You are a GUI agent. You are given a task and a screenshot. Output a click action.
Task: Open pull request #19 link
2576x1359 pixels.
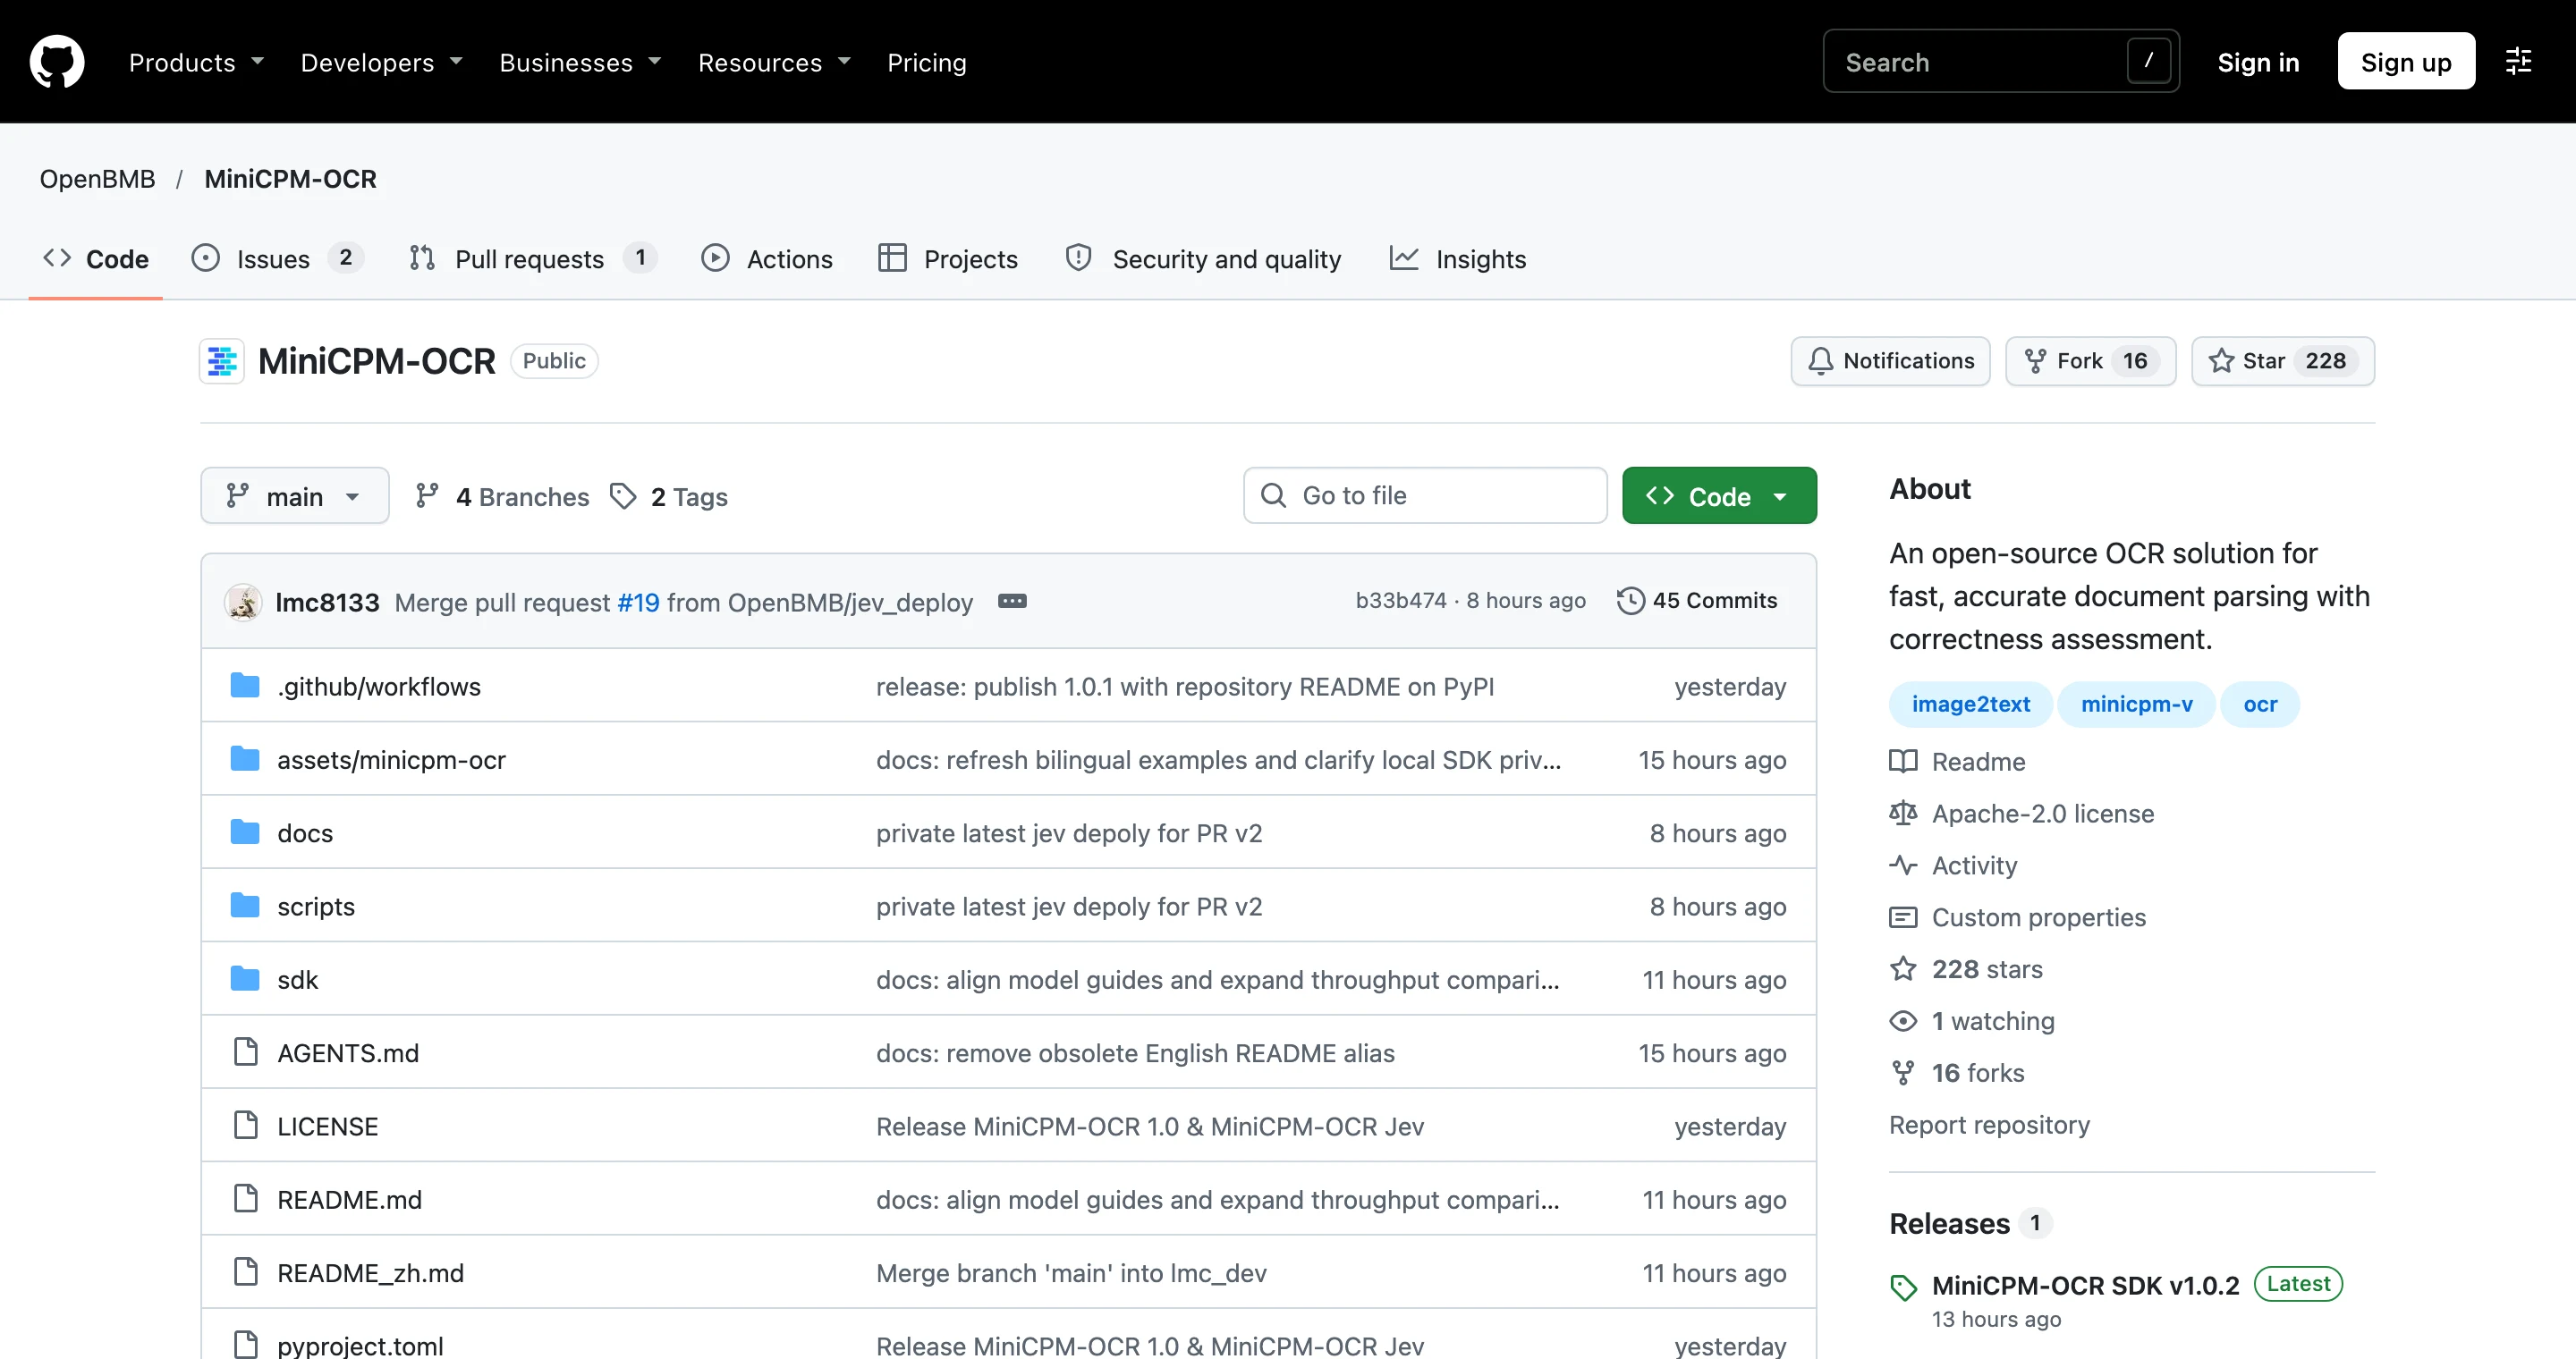click(x=638, y=602)
